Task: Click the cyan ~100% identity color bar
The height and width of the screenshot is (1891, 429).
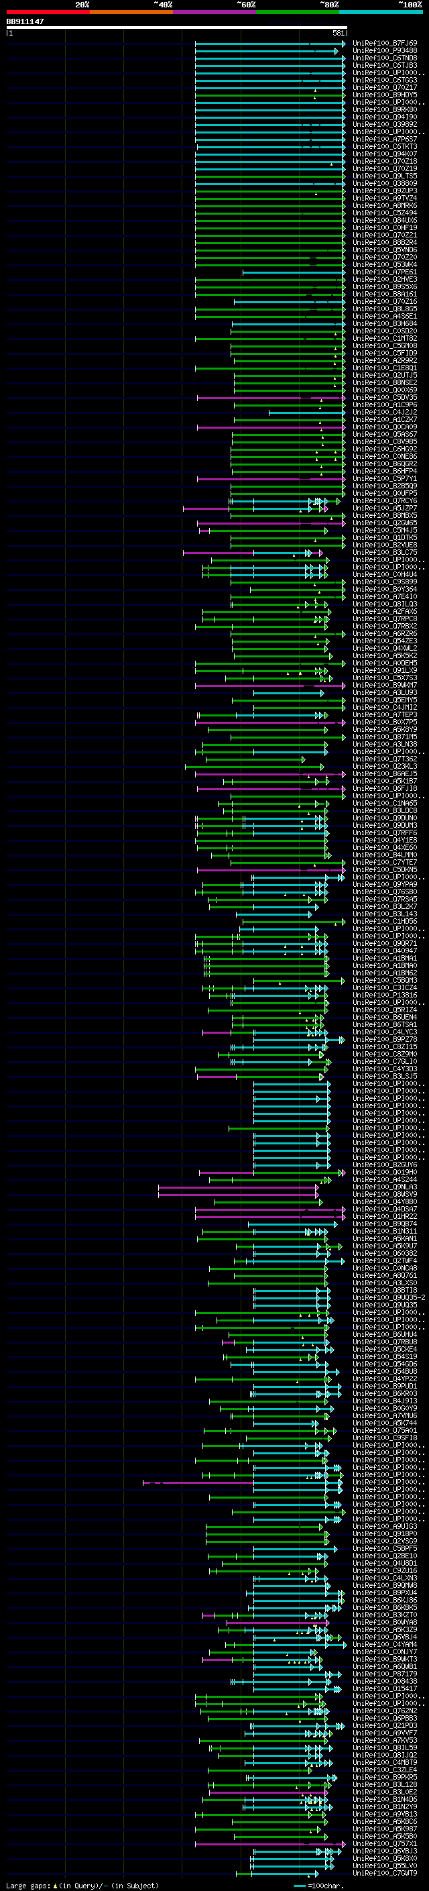Action: 381,12
